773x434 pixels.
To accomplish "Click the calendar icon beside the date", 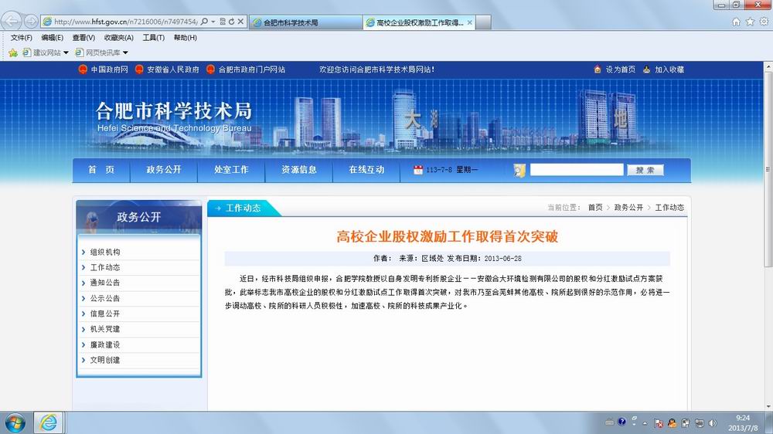I will click(x=418, y=170).
